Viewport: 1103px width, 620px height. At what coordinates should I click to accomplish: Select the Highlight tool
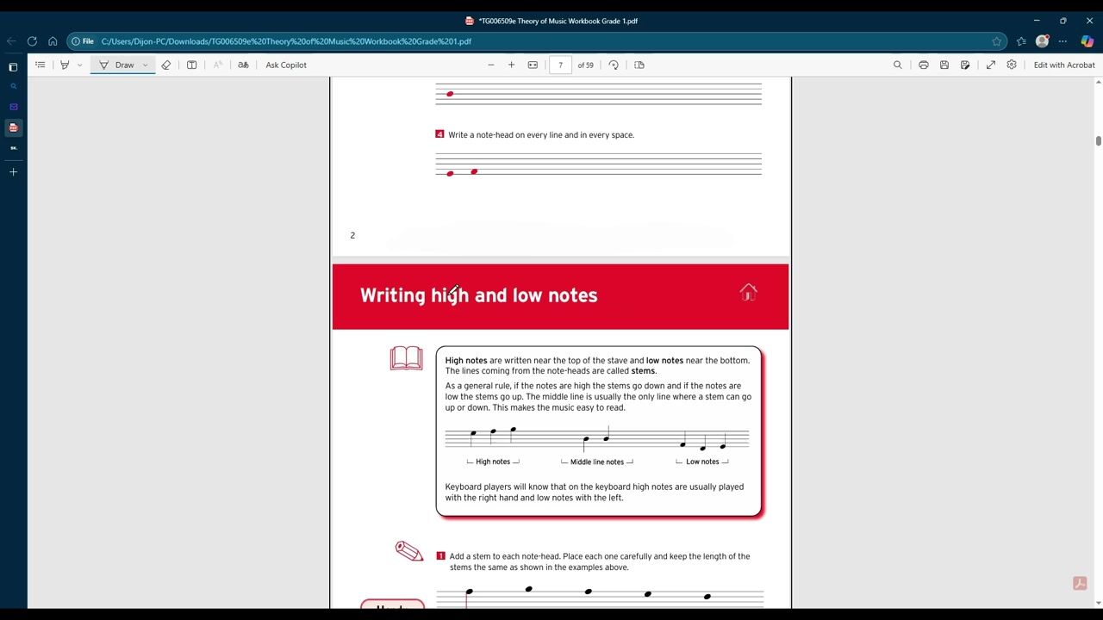click(x=65, y=65)
